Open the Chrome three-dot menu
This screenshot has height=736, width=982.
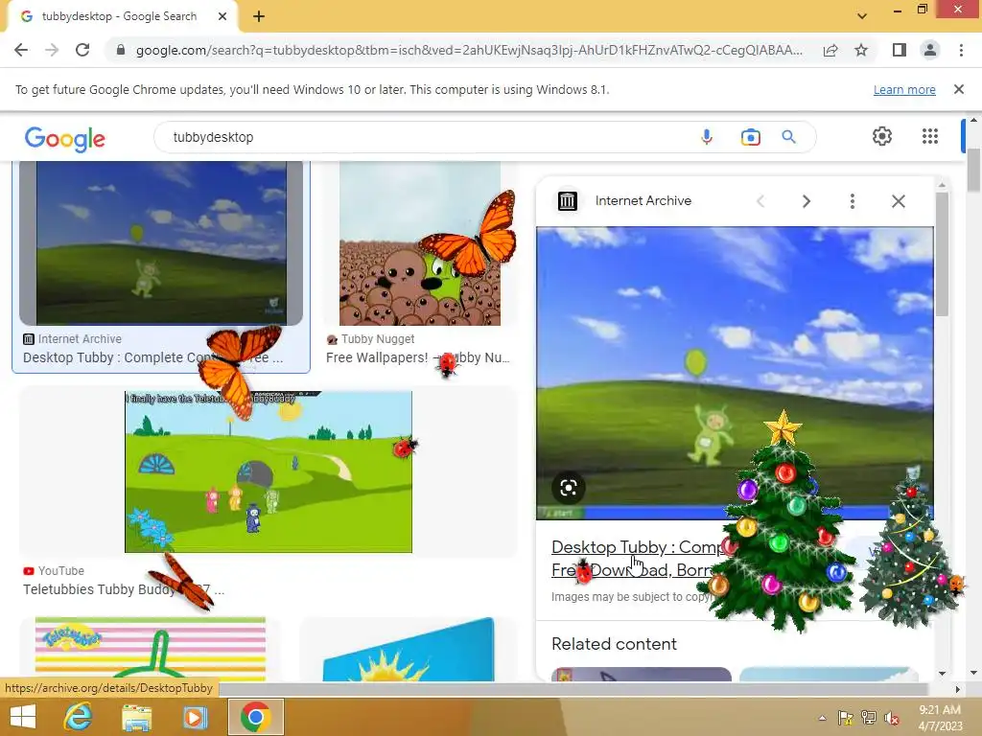961,50
